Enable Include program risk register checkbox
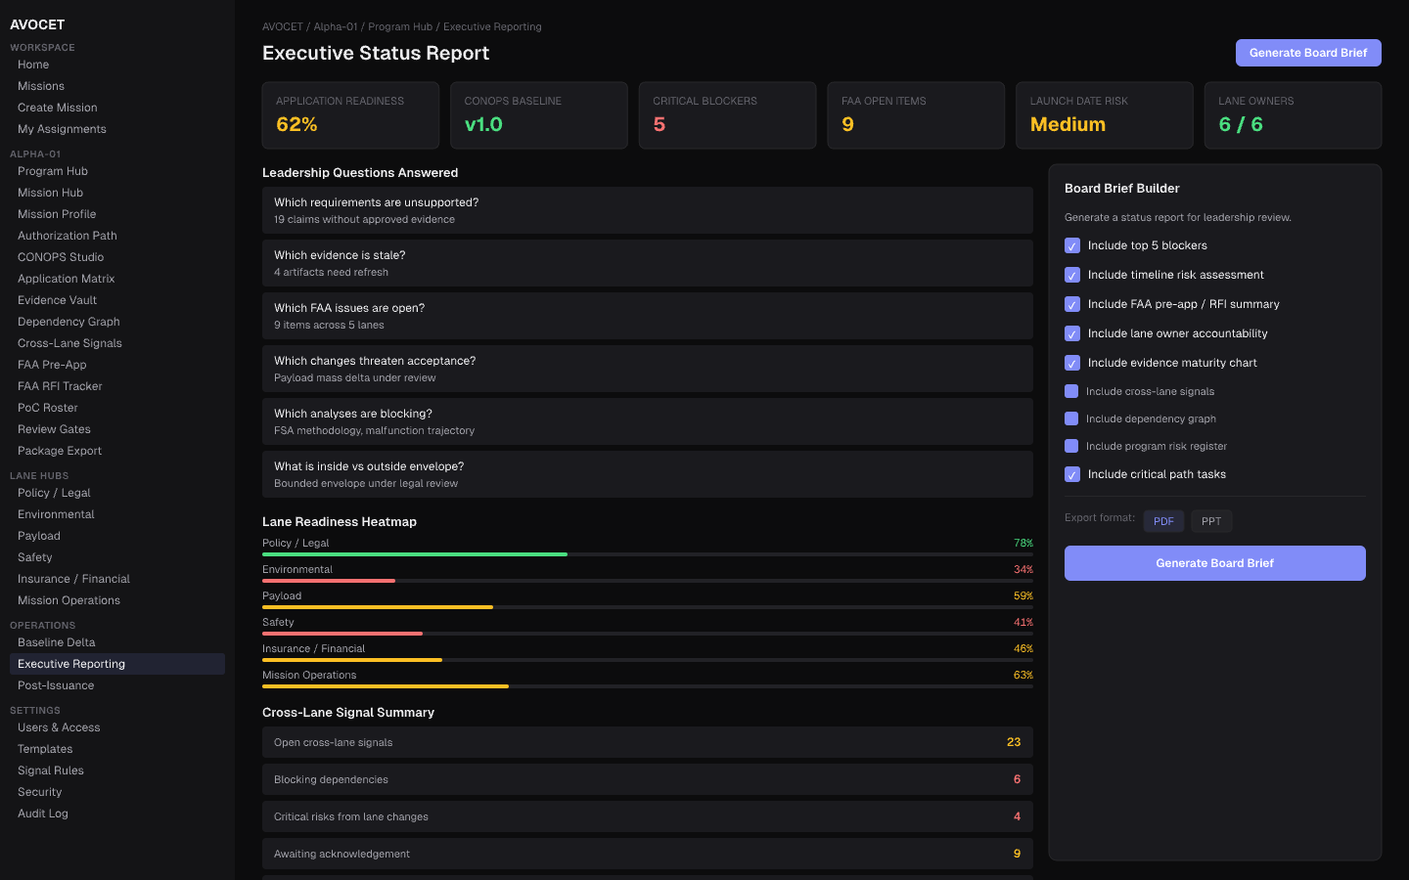This screenshot has height=880, width=1409. pos(1071,446)
